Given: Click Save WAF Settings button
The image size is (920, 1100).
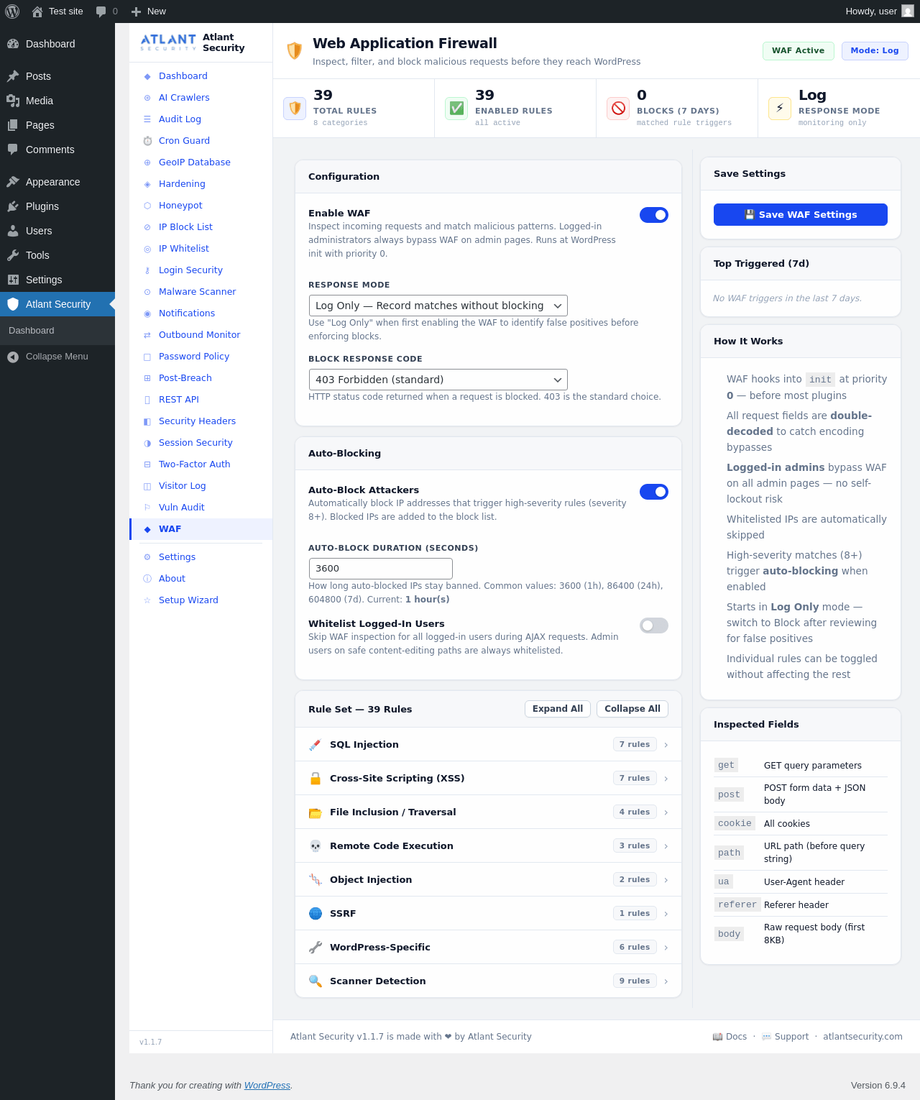Looking at the screenshot, I should [x=801, y=214].
